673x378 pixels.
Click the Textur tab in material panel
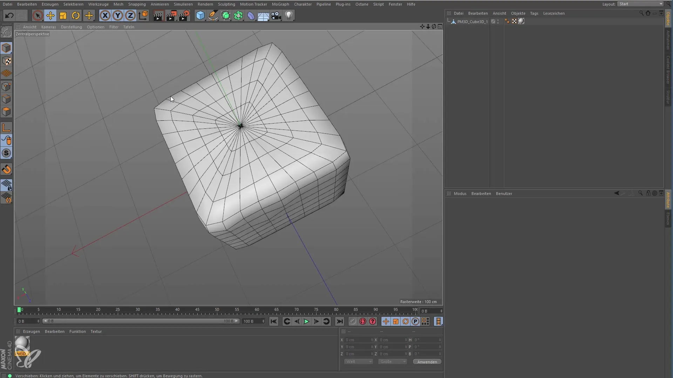point(96,331)
